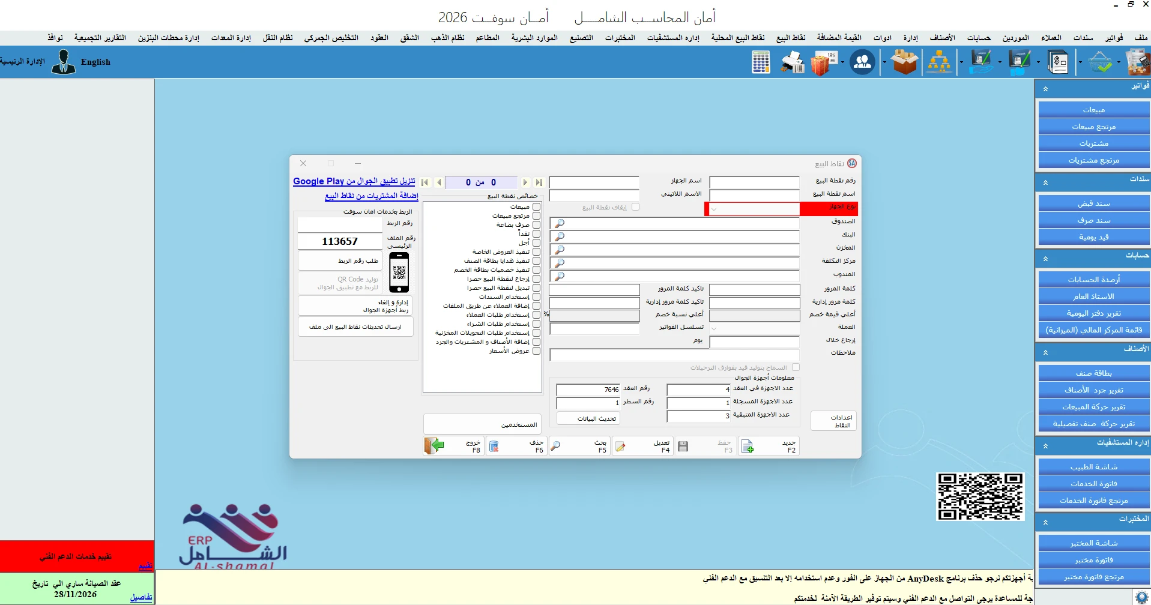The image size is (1151, 605).
Task: Enable the مبيعات checkbox
Action: tap(536, 207)
